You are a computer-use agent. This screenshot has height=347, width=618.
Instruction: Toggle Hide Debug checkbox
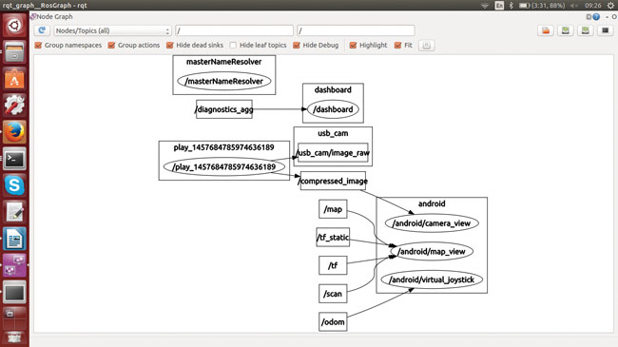pos(297,46)
